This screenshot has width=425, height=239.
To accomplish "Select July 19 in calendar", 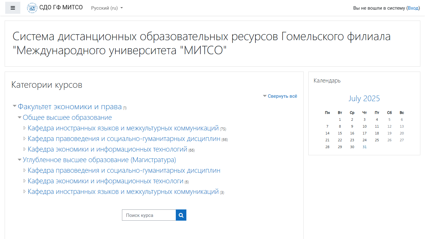I will pyautogui.click(x=389, y=133).
